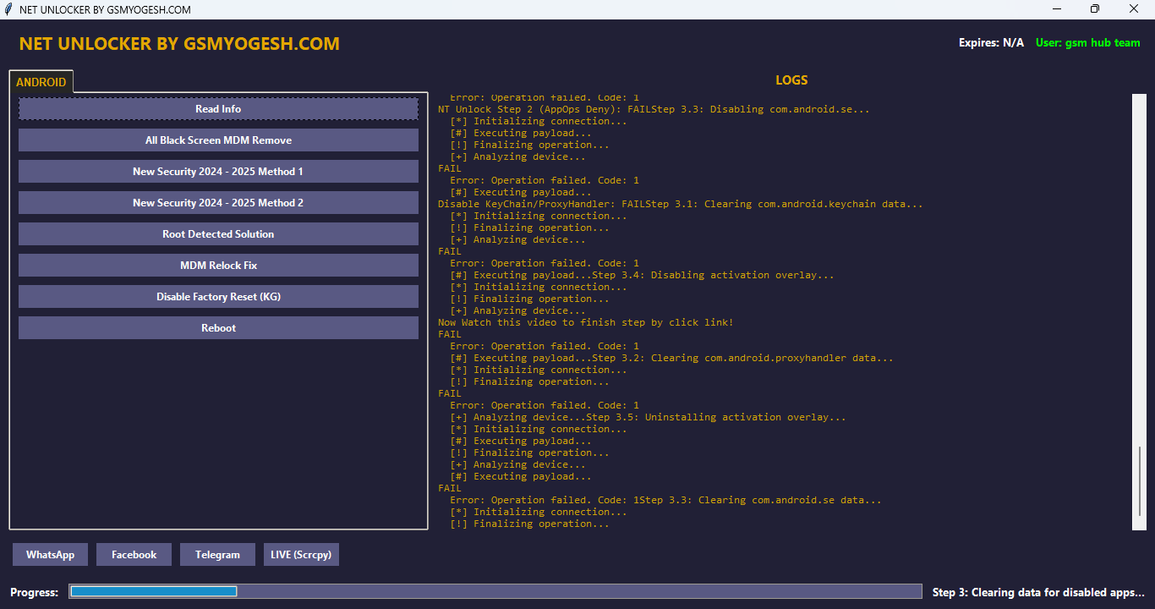This screenshot has width=1155, height=609.
Task: Click the 'Step 3.4: Disabling activation overlay' log line
Action: click(642, 275)
